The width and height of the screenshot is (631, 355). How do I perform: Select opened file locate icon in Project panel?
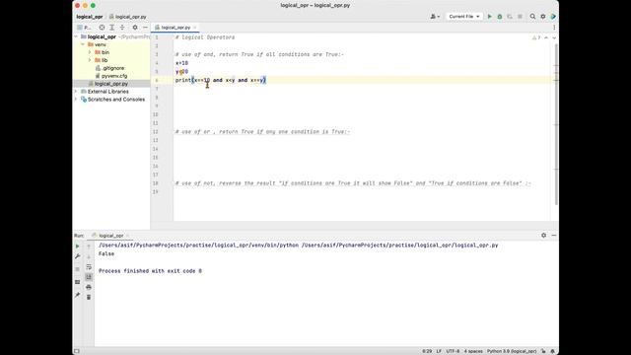(102, 28)
